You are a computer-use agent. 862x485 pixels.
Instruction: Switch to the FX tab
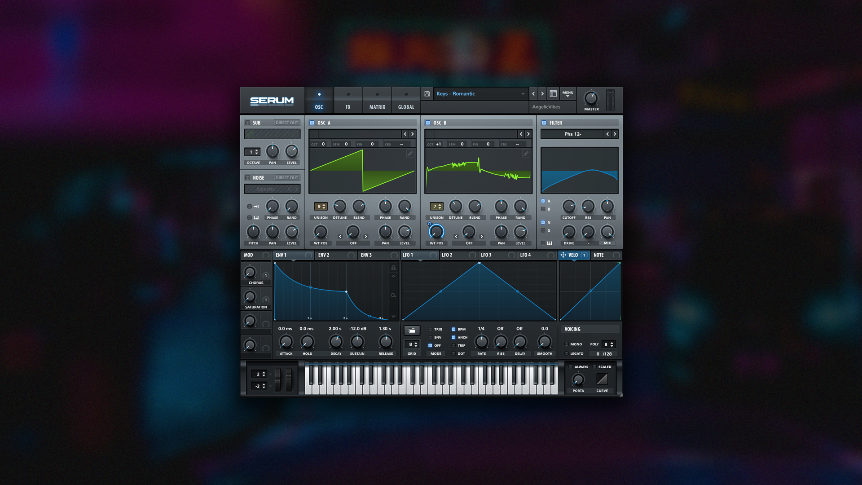click(348, 101)
